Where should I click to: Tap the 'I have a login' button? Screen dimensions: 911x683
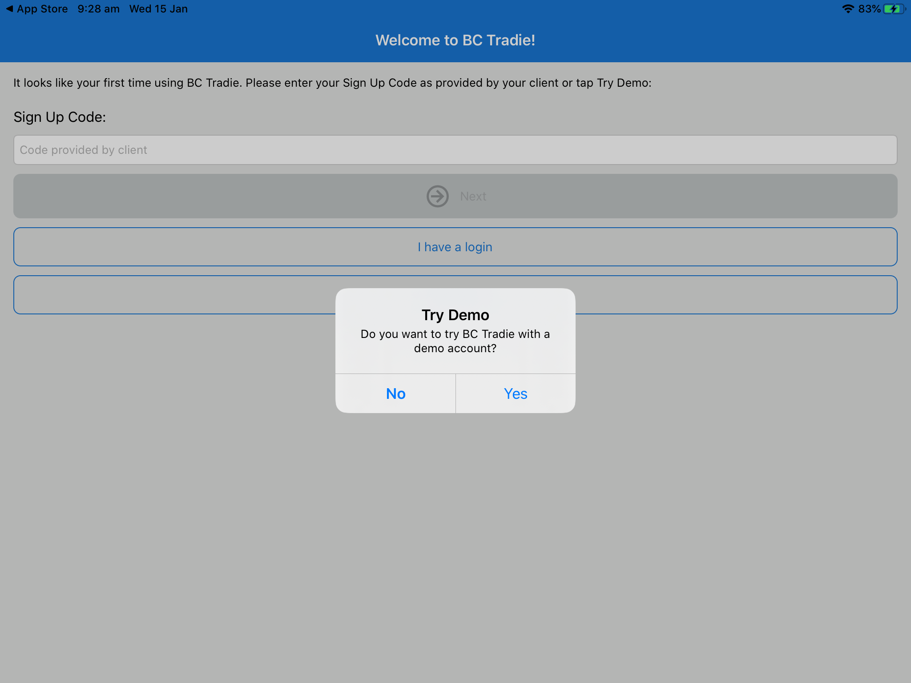coord(455,247)
